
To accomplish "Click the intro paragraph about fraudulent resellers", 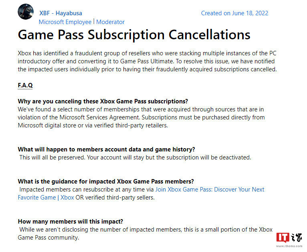I will [147, 61].
